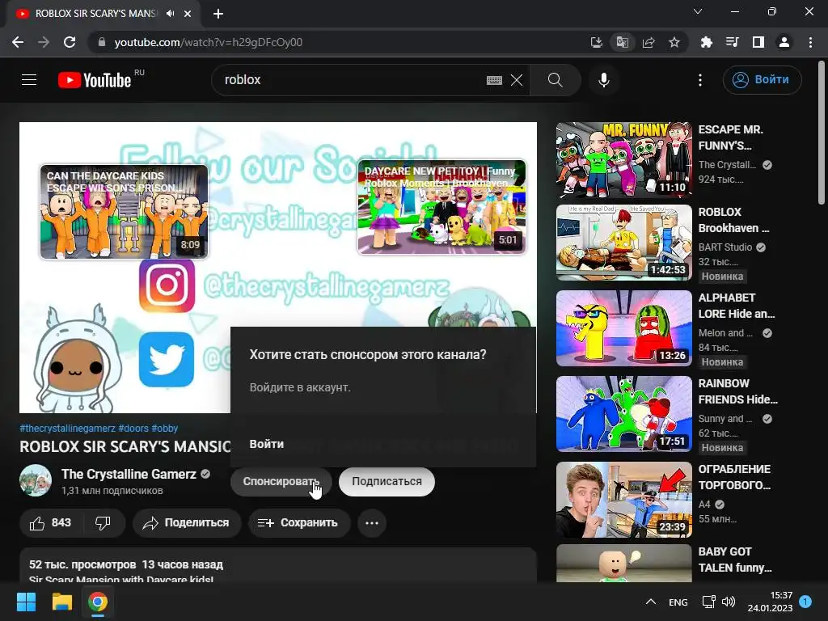This screenshot has height=621, width=828.
Task: Open Chrome three-dot menu
Action: pos(810,42)
